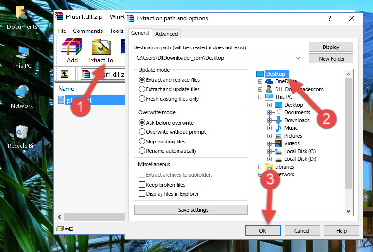Click folder tree scroll up arrow
Image resolution: width=373 pixels, height=252 pixels.
348,74
